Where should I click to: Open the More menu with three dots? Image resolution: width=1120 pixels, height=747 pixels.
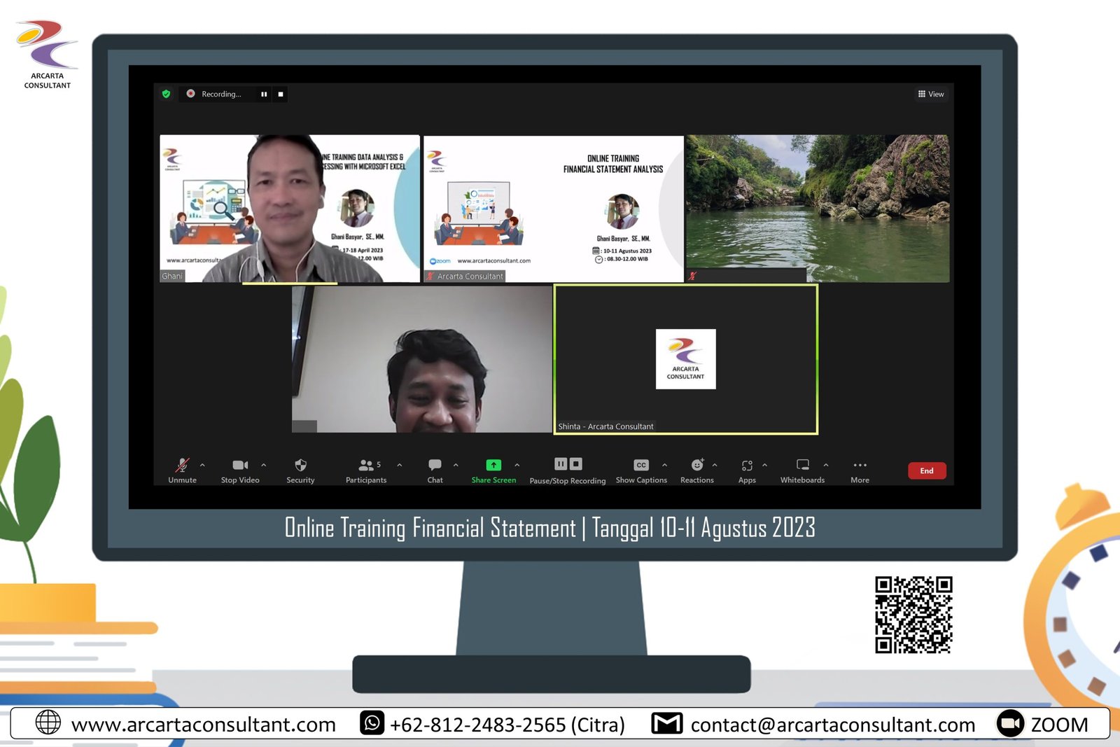pos(860,466)
